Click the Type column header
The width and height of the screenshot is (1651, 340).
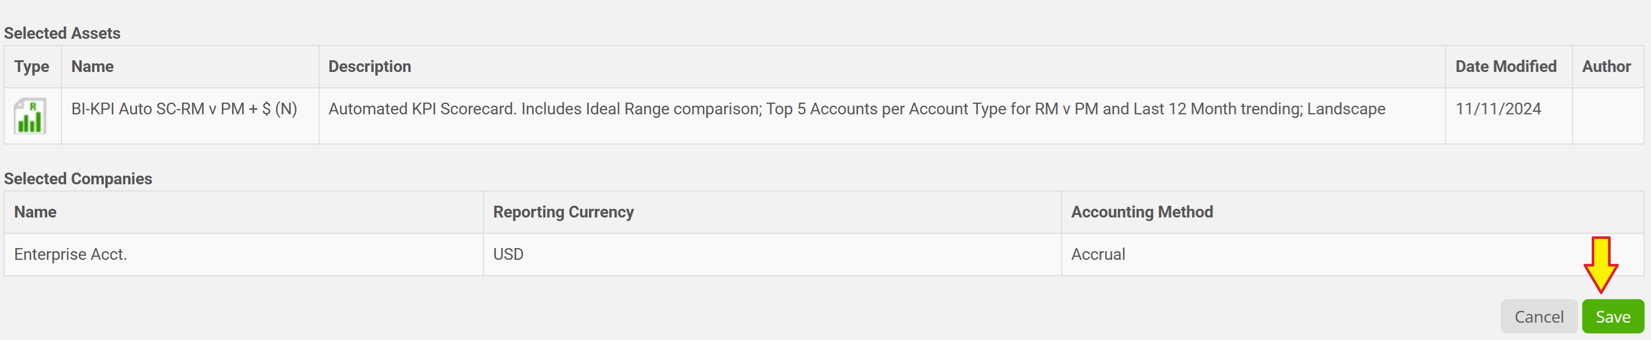(32, 66)
